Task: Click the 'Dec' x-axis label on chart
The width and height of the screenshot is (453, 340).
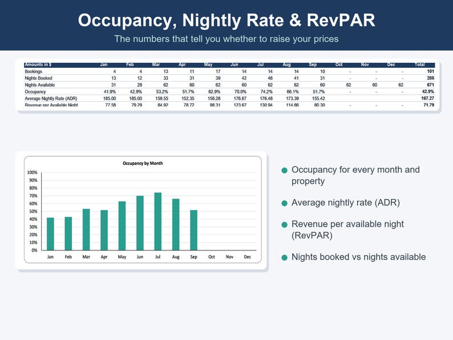Action: coord(247,257)
